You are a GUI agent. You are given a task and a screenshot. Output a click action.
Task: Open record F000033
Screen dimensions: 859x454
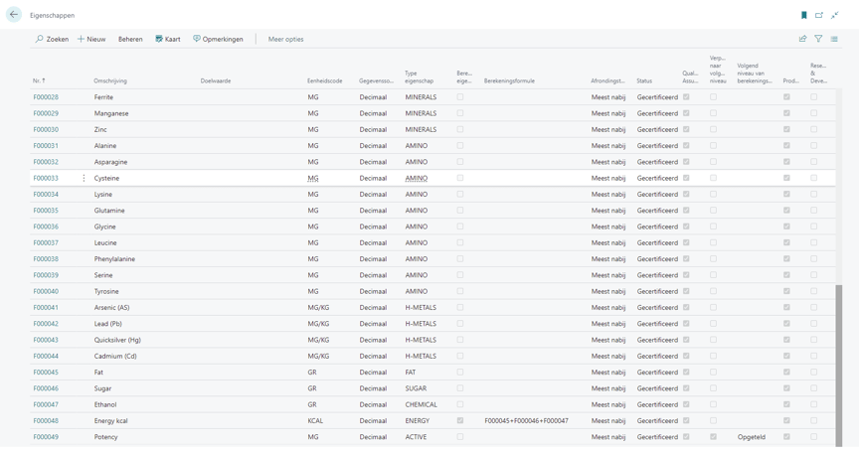coord(46,178)
